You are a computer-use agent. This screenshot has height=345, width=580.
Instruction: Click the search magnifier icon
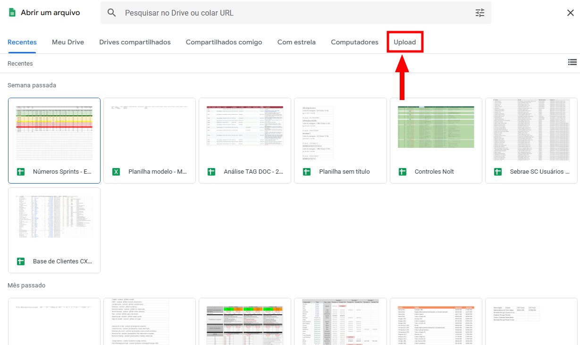coord(112,13)
